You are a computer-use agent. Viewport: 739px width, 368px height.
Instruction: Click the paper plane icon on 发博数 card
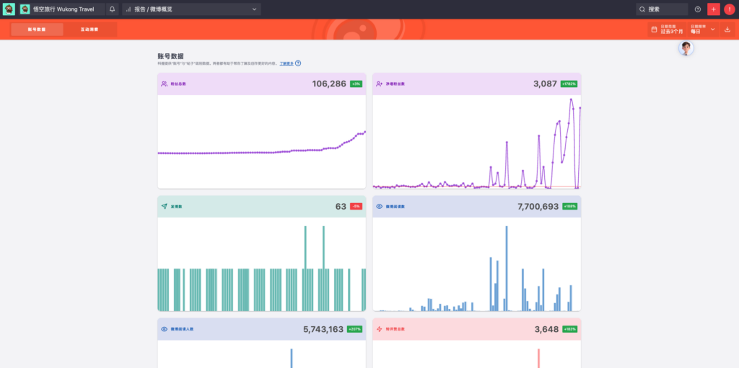tap(165, 206)
